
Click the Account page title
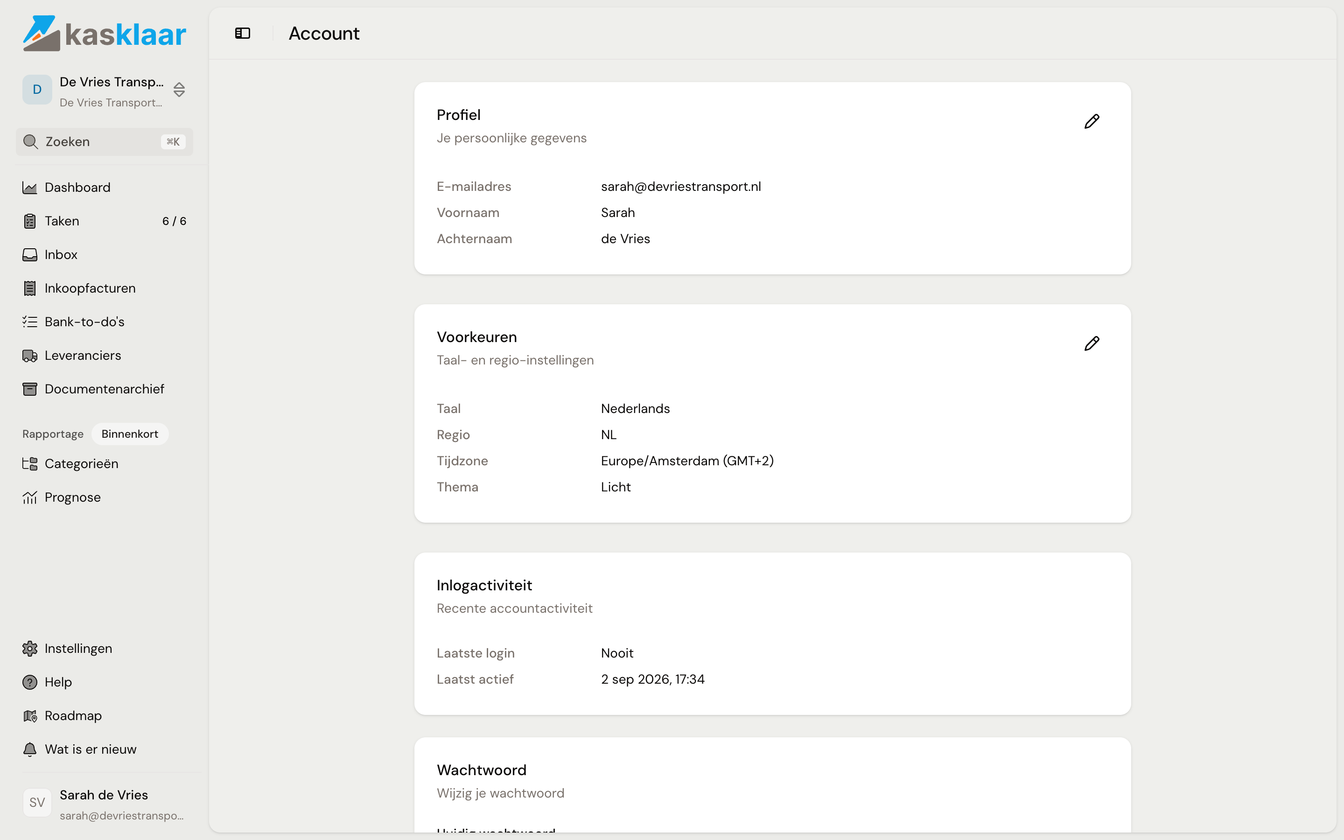click(324, 33)
